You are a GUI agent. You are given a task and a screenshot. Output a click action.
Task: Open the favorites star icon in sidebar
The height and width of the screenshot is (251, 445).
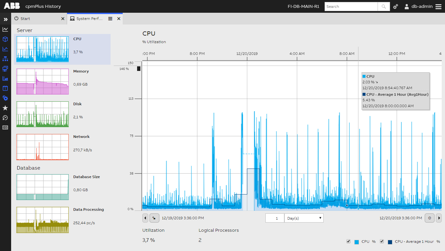pyautogui.click(x=5, y=108)
